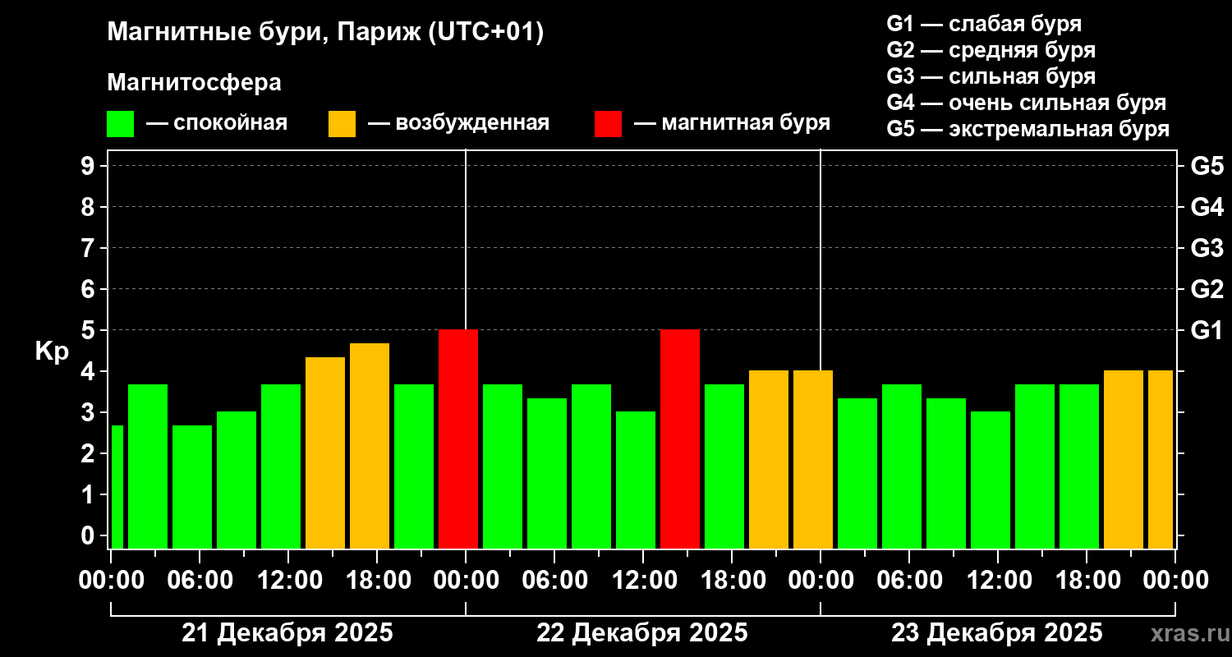Select the 'G5 — экстремальная буря' legend line
Image resolution: width=1232 pixels, height=657 pixels.
point(1028,129)
